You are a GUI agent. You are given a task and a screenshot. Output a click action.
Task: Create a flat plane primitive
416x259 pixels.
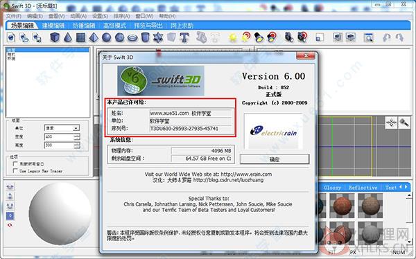point(80,37)
